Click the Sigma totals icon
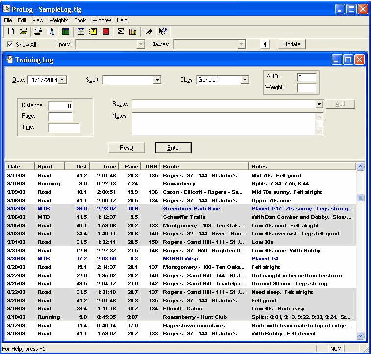The image size is (371, 354). pyautogui.click(x=121, y=31)
